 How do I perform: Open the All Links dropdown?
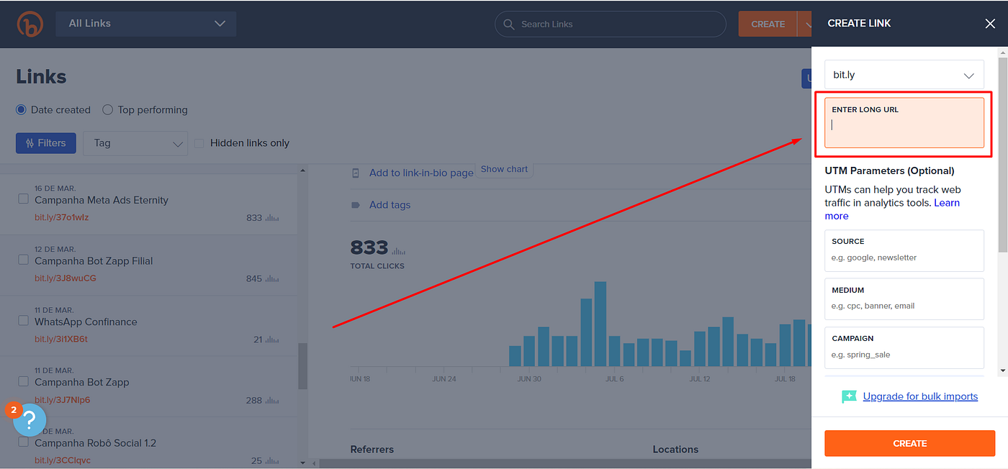146,23
